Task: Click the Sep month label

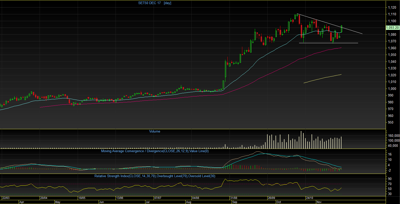Action: 235,202
